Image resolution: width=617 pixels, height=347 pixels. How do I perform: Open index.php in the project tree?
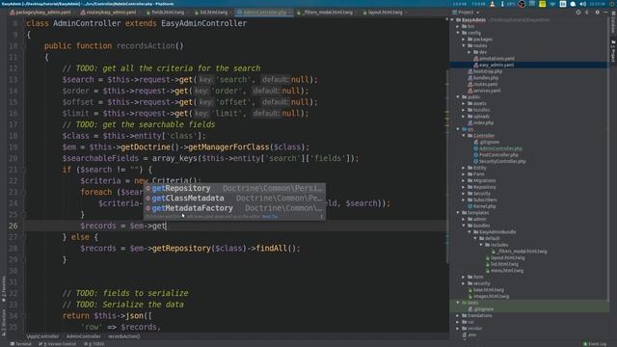tap(480, 122)
